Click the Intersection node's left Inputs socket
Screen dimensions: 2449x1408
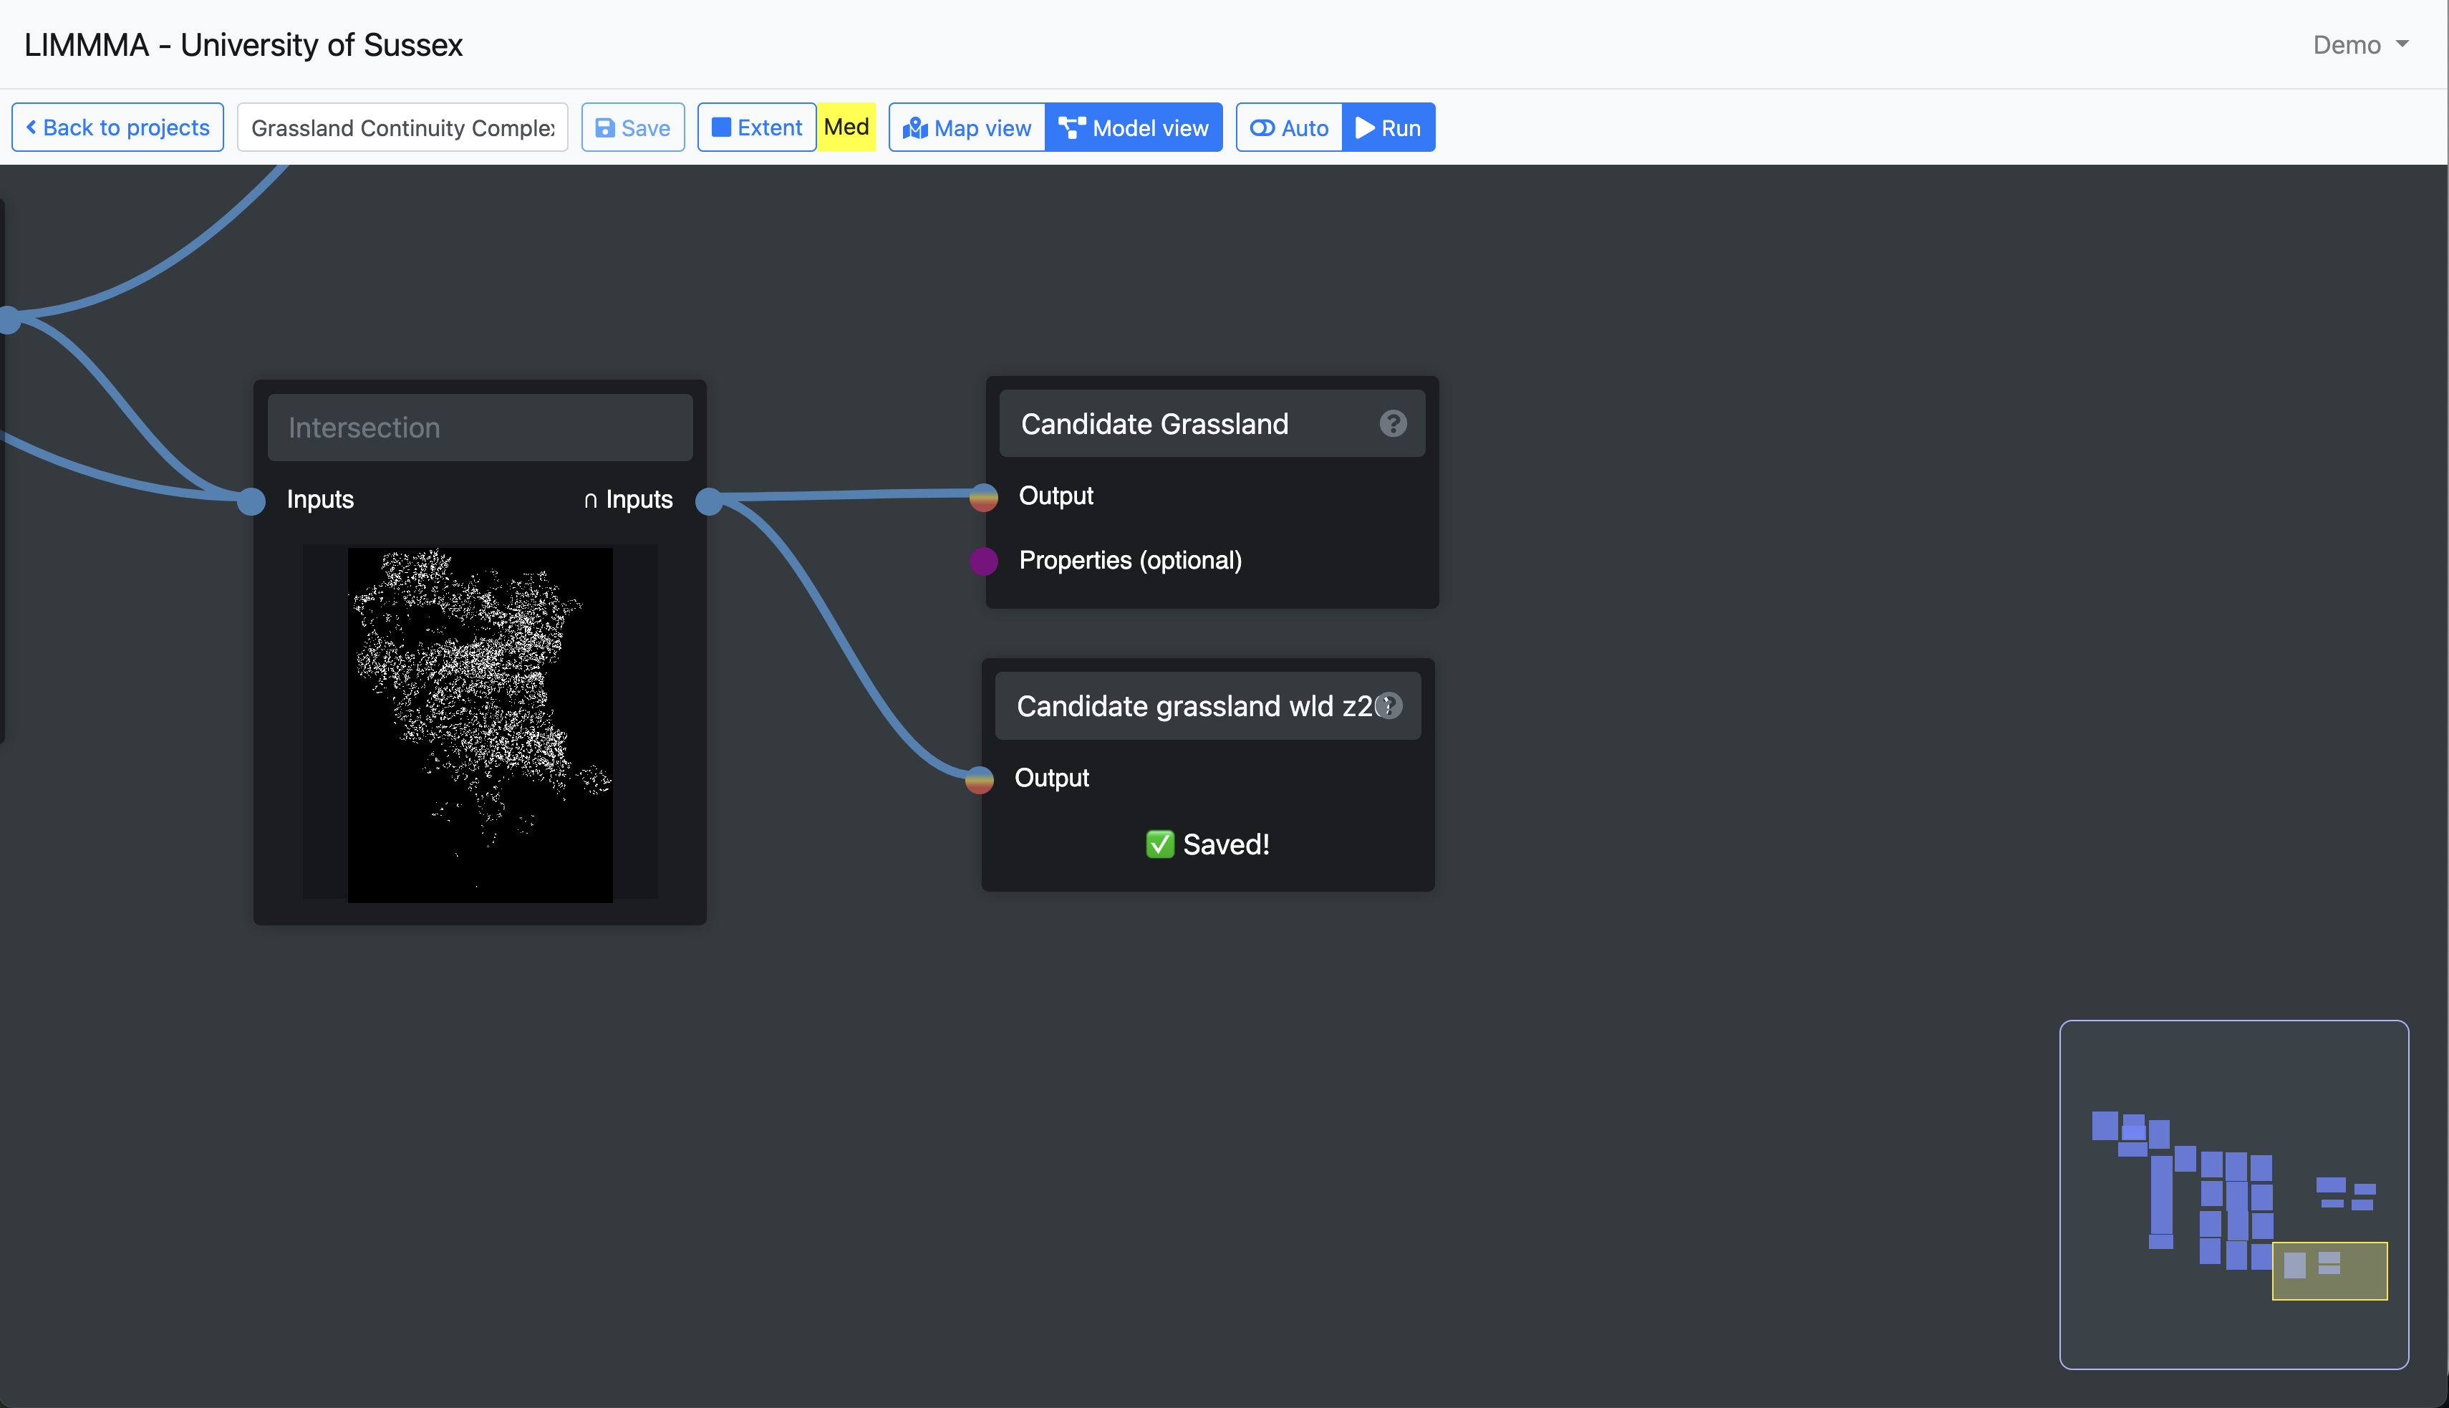251,501
